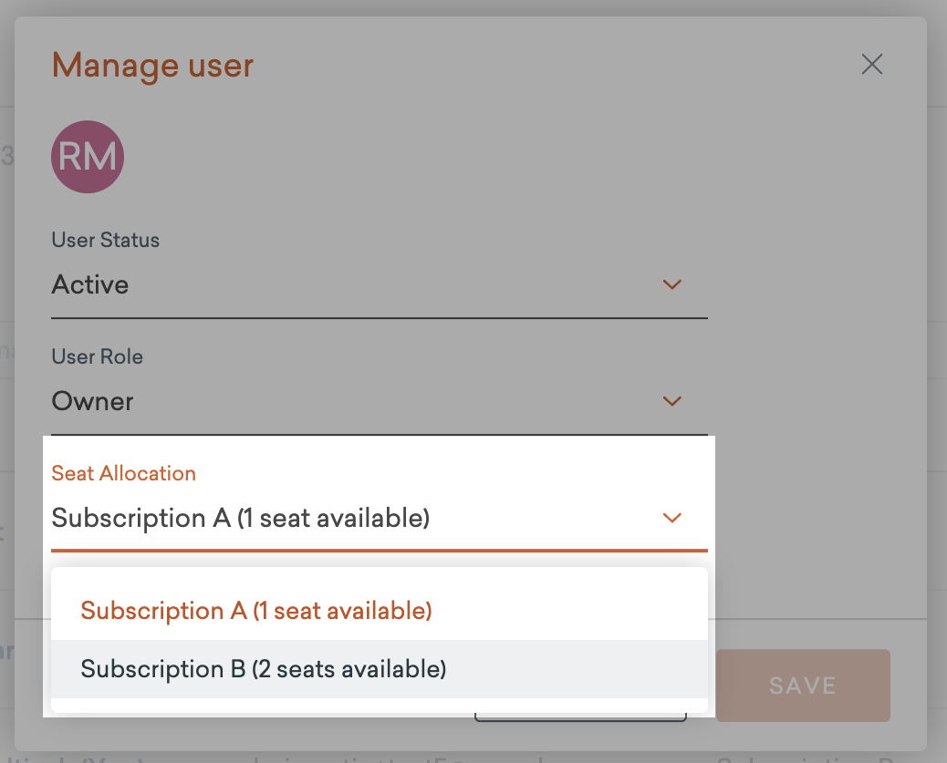Click the Active status text field

click(90, 284)
